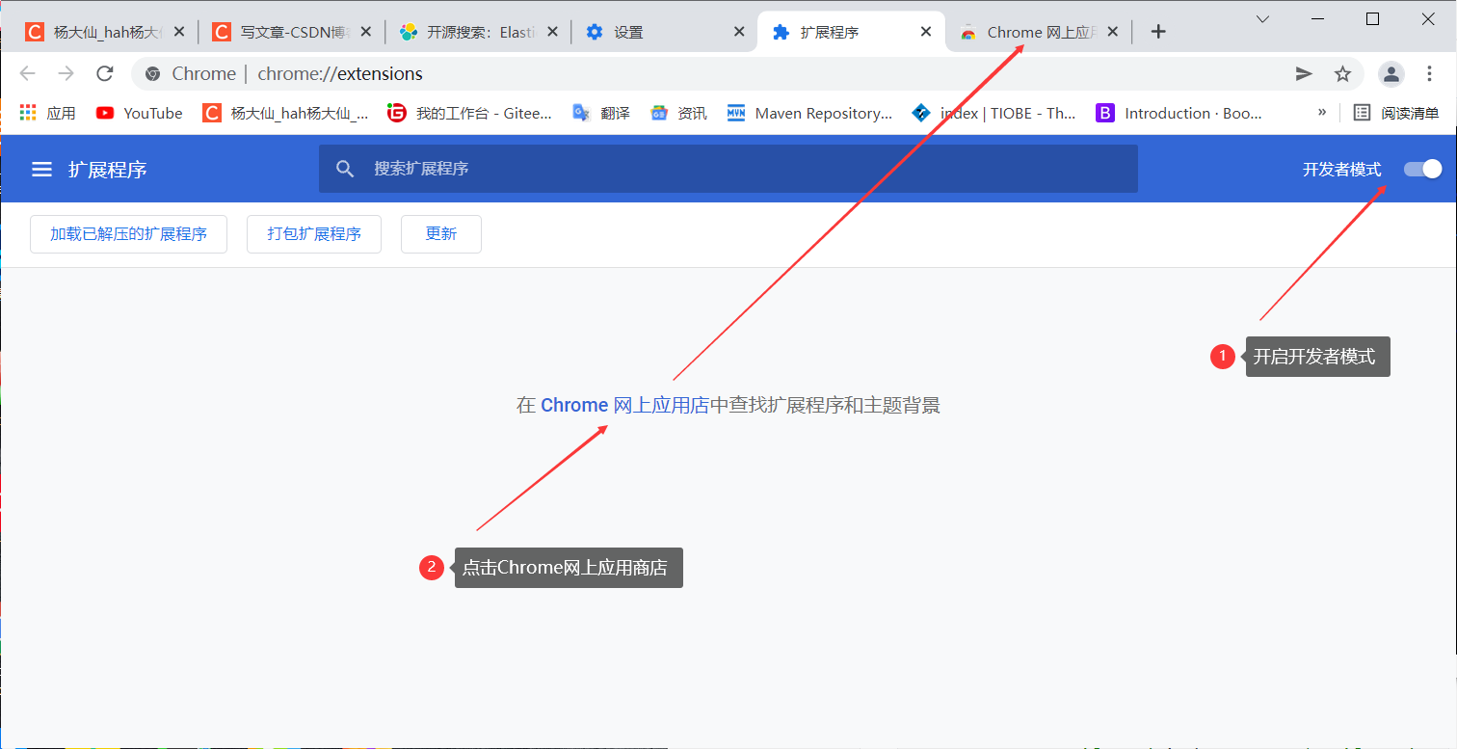Viewport: 1457px width, 749px height.
Task: Focus the 搜索扩展程序 search field
Action: point(728,169)
